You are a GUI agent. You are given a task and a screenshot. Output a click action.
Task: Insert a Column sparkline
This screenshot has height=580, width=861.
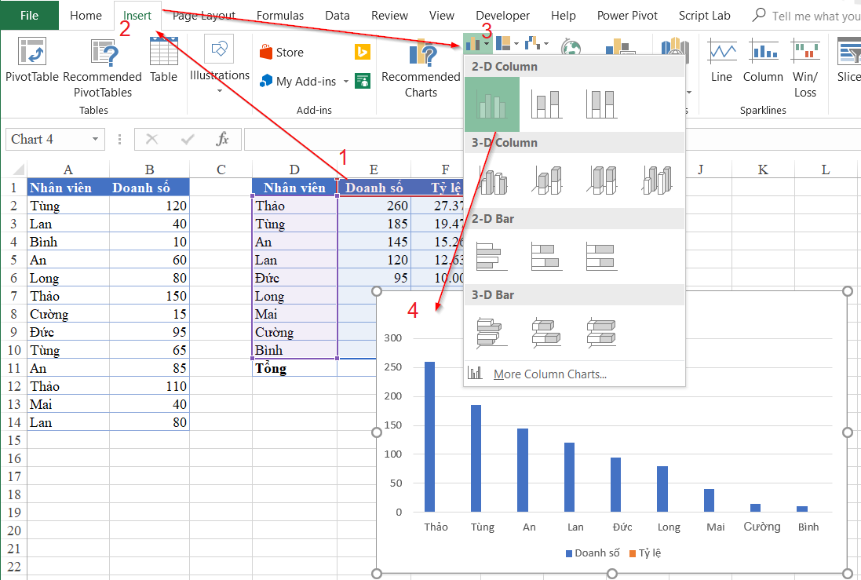(762, 61)
